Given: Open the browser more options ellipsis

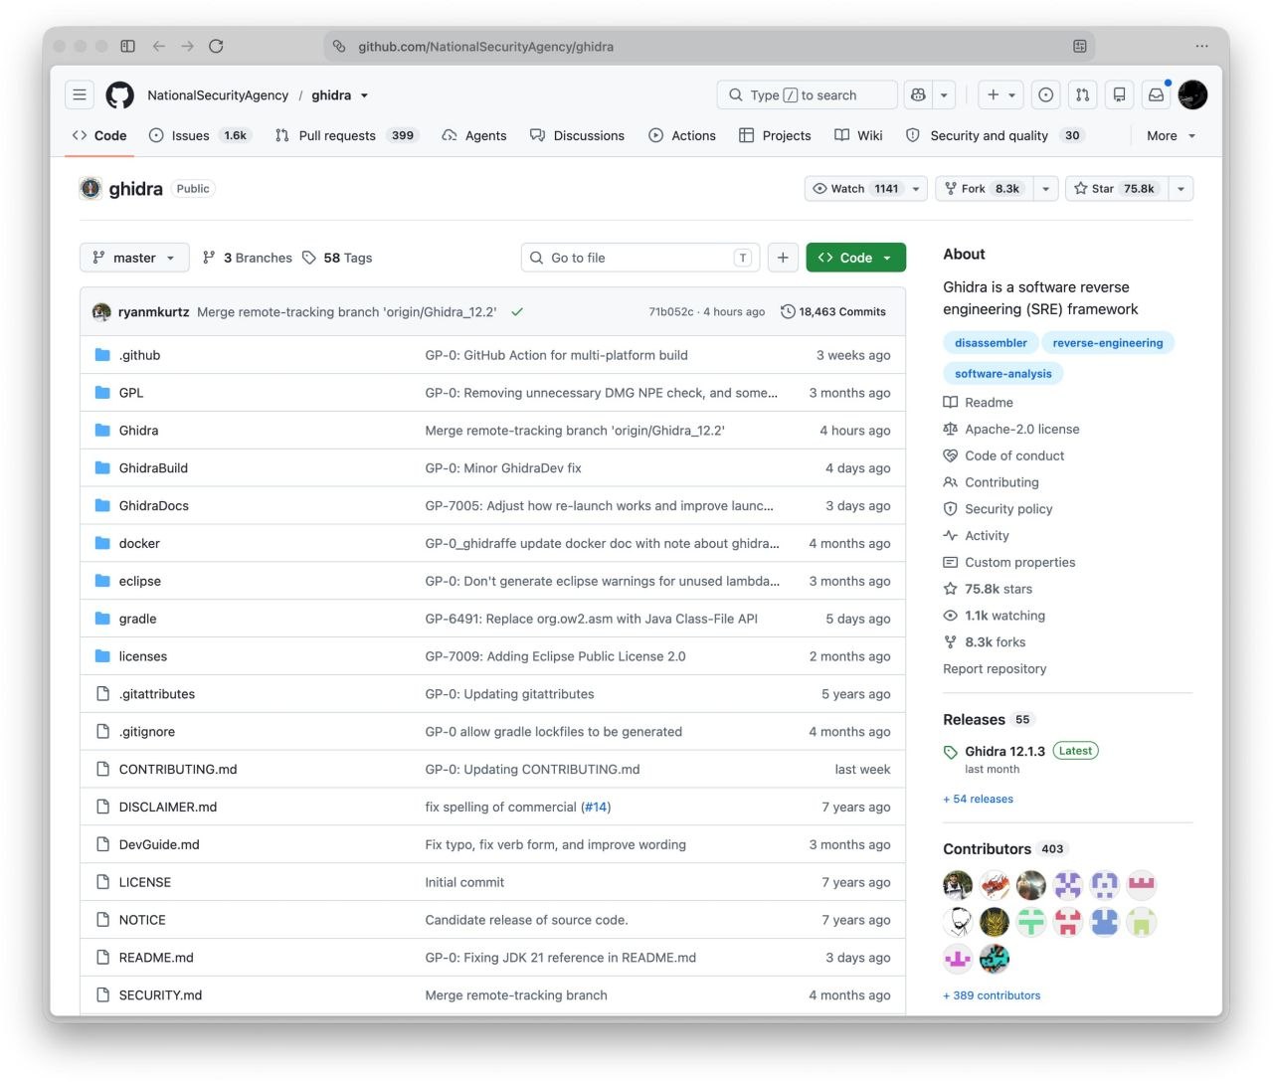Looking at the screenshot, I should tap(1201, 46).
